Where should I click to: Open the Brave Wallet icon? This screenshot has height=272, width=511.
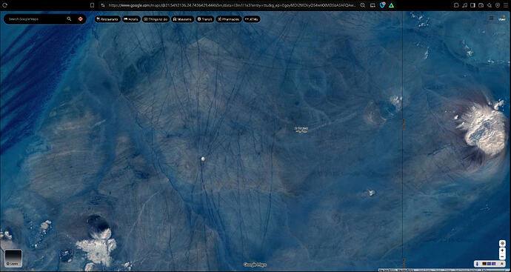click(x=481, y=5)
